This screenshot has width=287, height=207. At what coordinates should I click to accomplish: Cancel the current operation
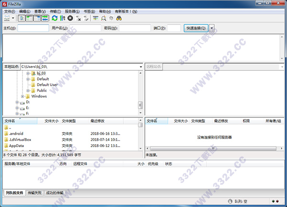point(70,18)
